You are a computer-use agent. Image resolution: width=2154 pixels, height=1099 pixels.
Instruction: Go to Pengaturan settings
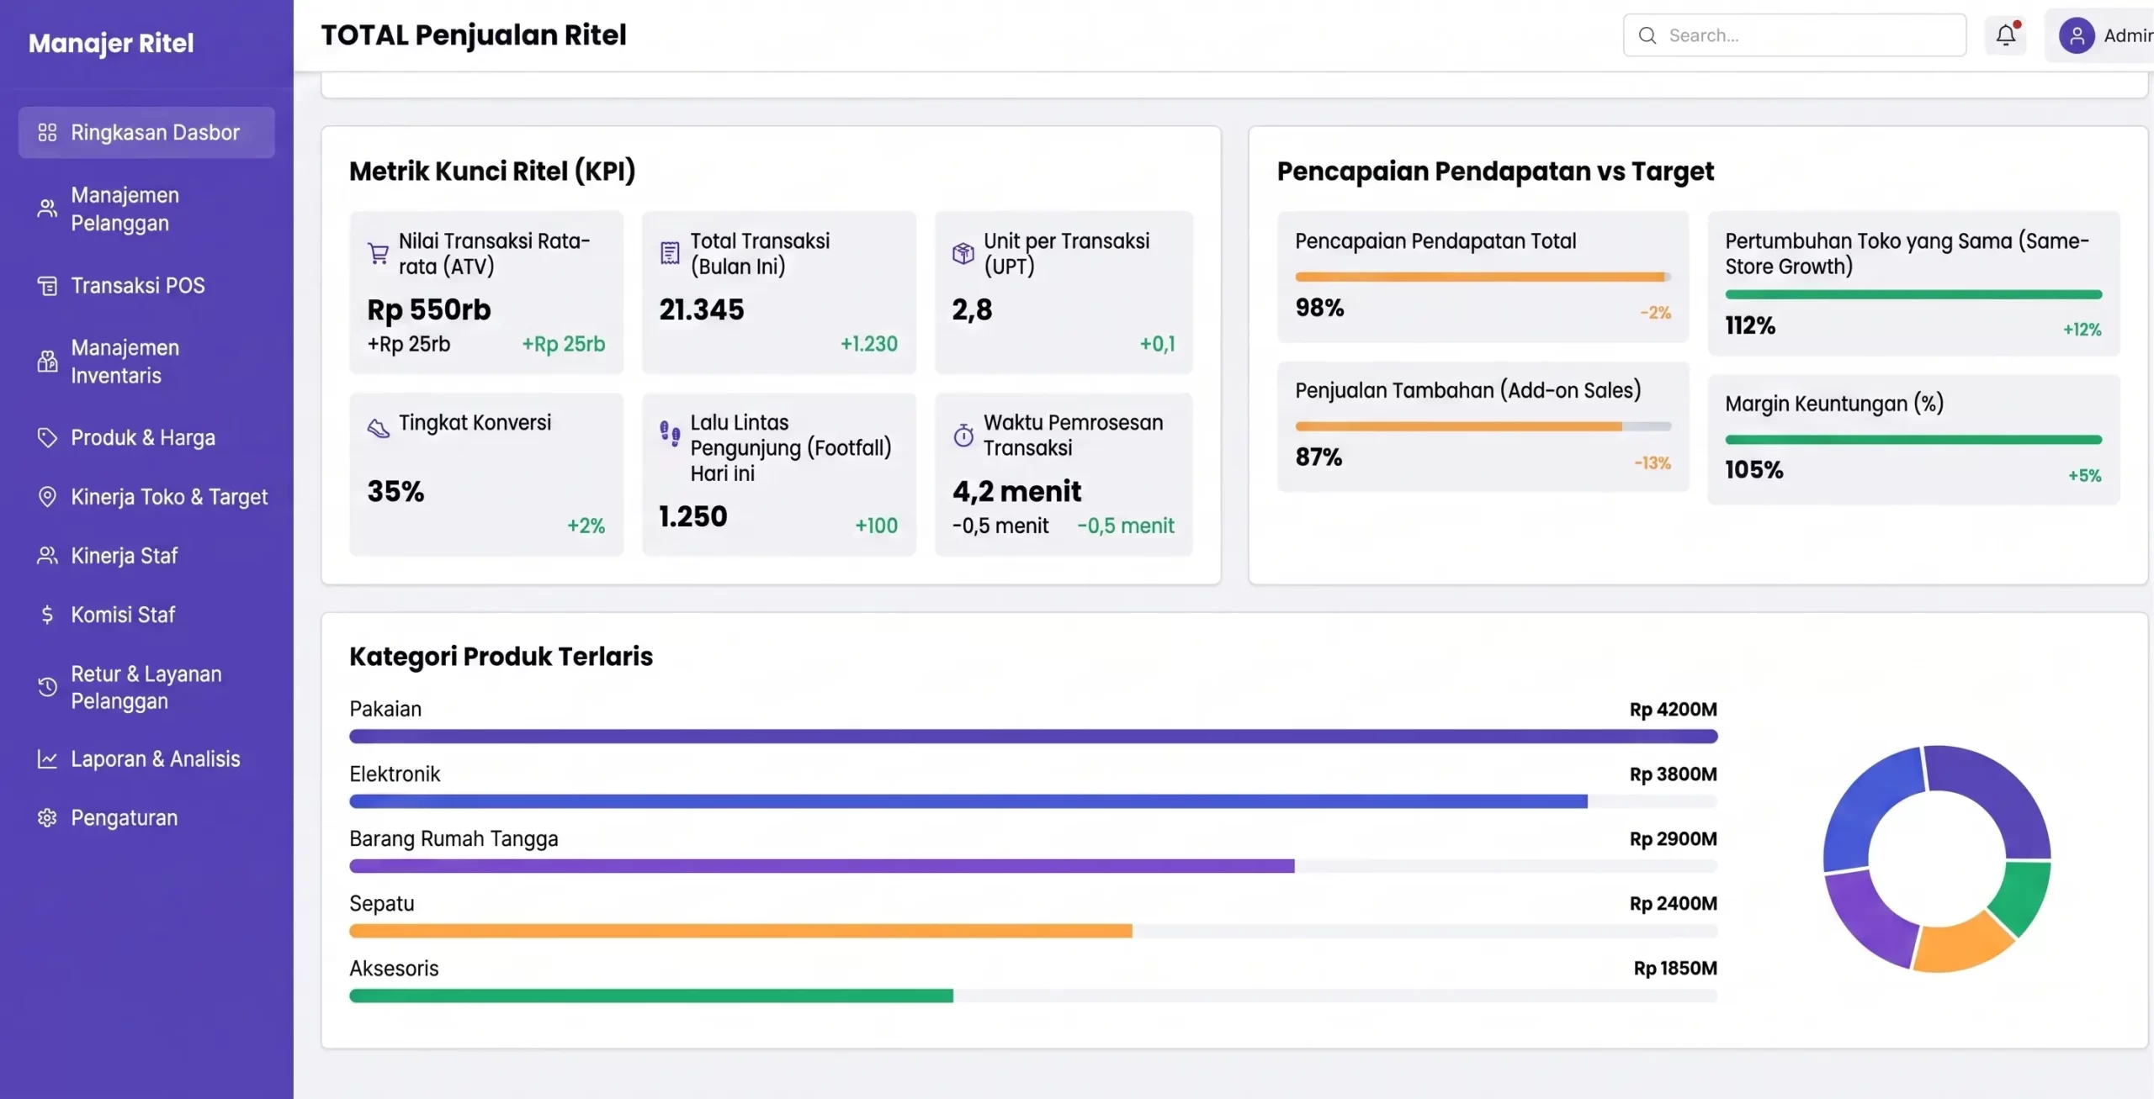tap(146, 818)
